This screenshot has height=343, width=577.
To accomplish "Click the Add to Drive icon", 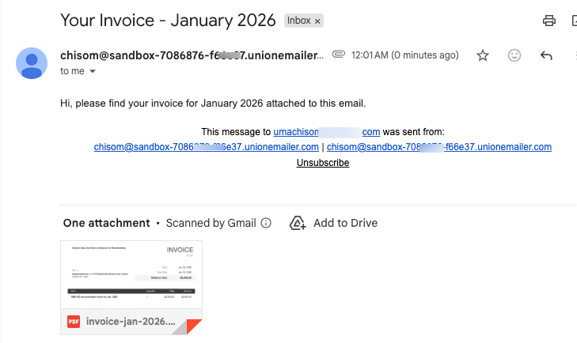I will tap(298, 223).
